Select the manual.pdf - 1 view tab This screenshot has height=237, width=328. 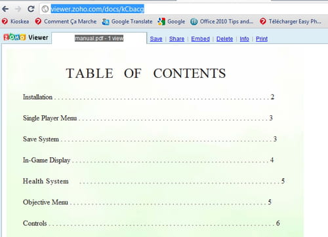pyautogui.click(x=99, y=38)
